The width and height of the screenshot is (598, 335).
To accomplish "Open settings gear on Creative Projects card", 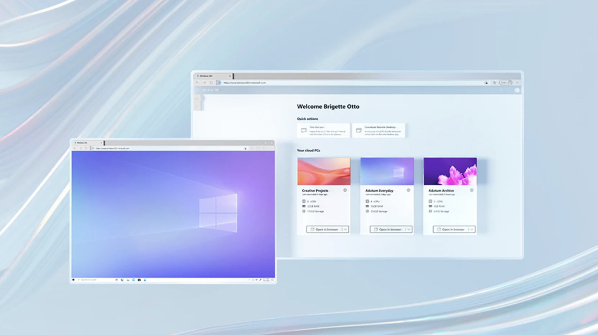I will tap(345, 190).
